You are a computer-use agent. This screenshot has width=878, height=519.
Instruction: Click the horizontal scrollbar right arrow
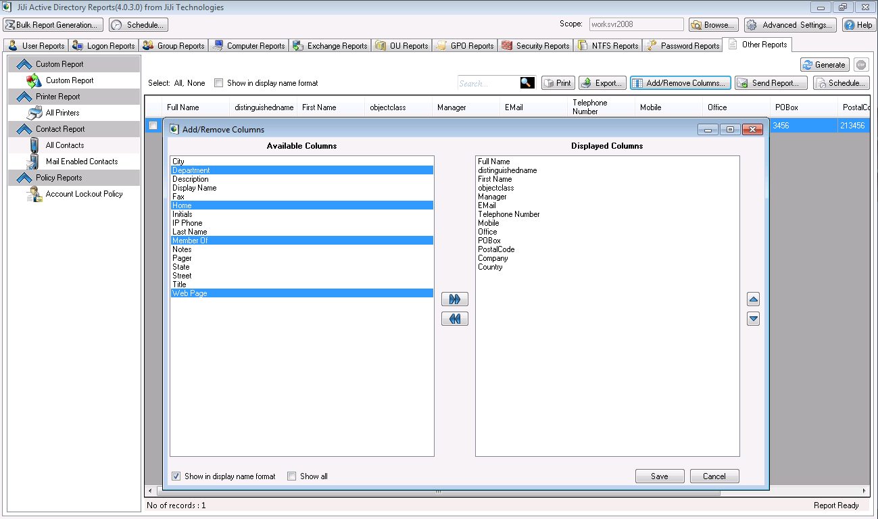coord(864,491)
